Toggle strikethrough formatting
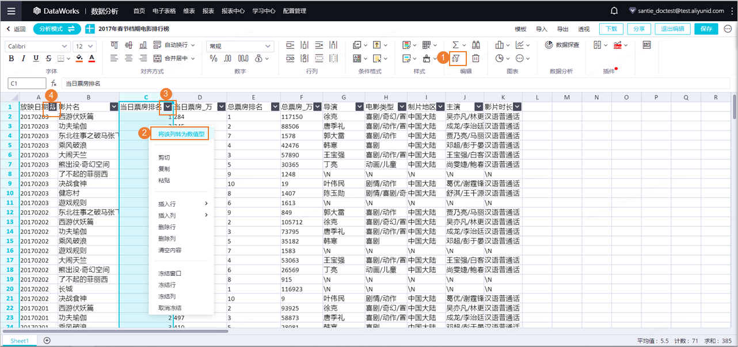Image resolution: width=738 pixels, height=347 pixels. coord(48,59)
